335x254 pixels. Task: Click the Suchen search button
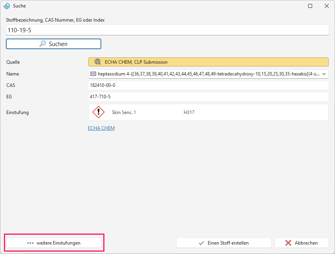click(54, 44)
